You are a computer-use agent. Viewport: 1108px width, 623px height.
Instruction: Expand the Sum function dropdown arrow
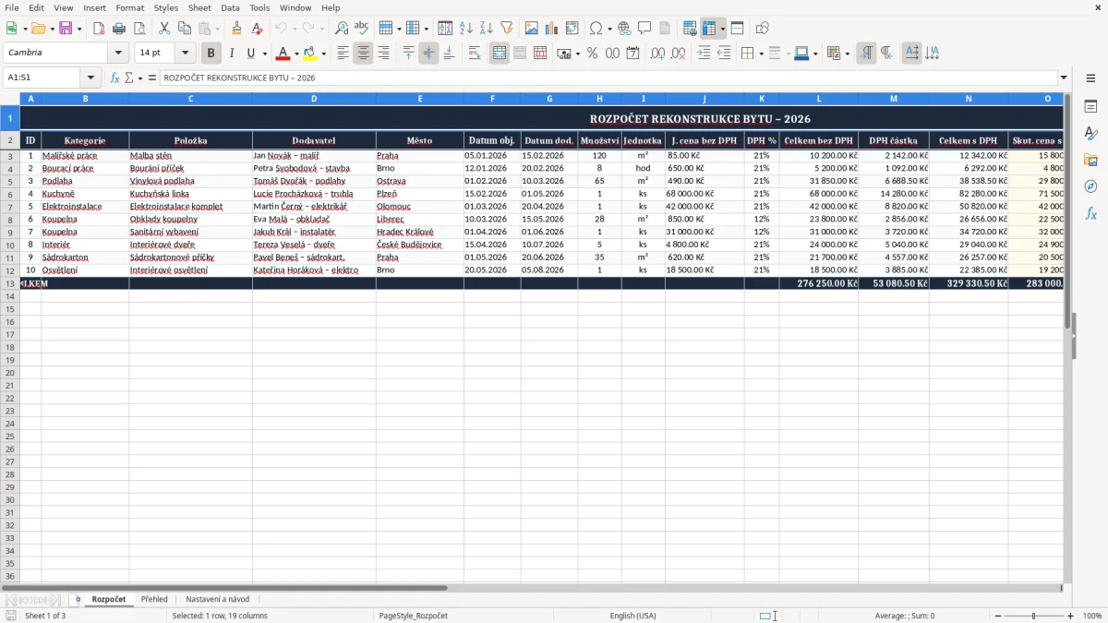click(140, 78)
